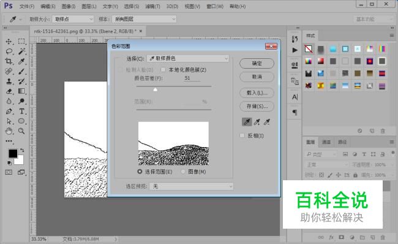Image resolution: width=398 pixels, height=244 pixels.
Task: Open the layer blend mode dropdown 正常
Action: click(326, 165)
